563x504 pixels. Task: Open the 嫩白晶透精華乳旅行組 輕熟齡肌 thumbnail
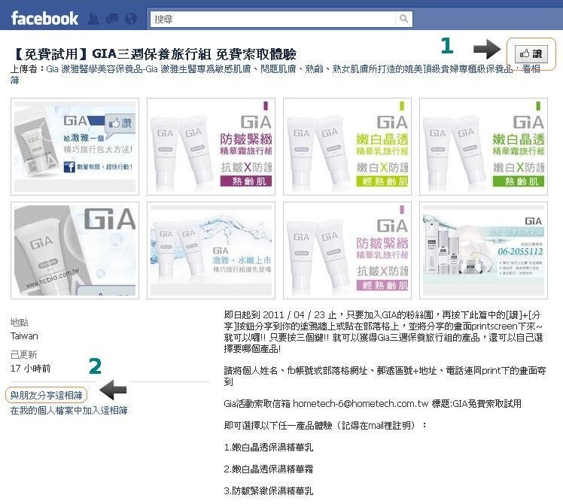tap(347, 147)
